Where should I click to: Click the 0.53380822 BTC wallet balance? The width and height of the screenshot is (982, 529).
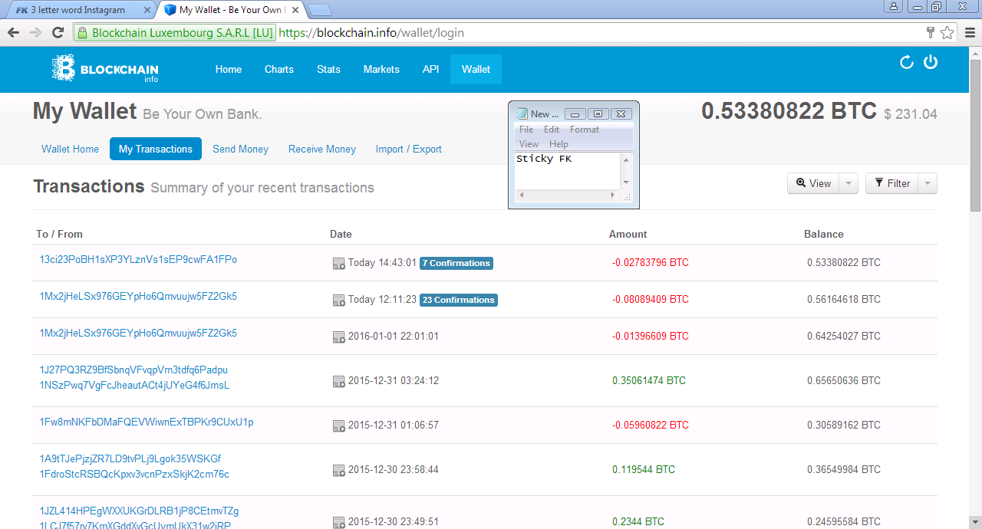(x=789, y=111)
